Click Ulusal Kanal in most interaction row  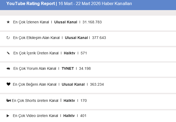pyautogui.click(x=76, y=38)
